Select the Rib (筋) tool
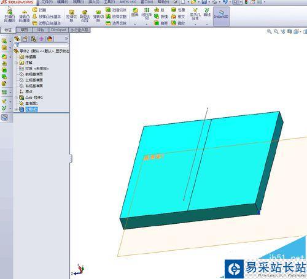307x279 pixels. pos(159,10)
